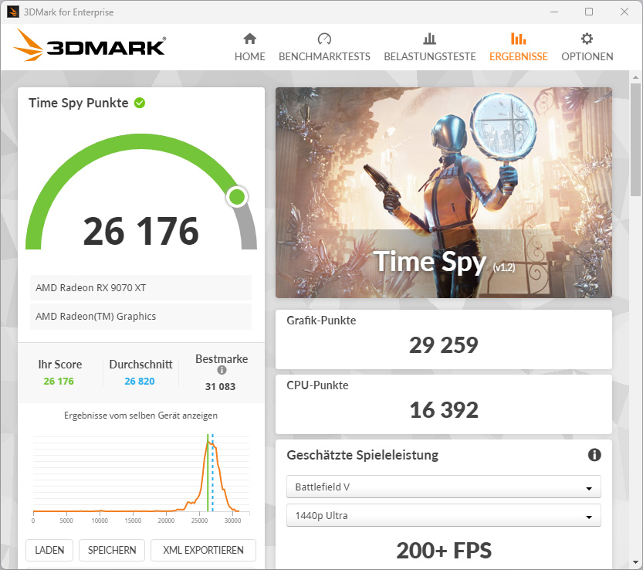Click the Home house icon
643x570 pixels.
point(250,39)
